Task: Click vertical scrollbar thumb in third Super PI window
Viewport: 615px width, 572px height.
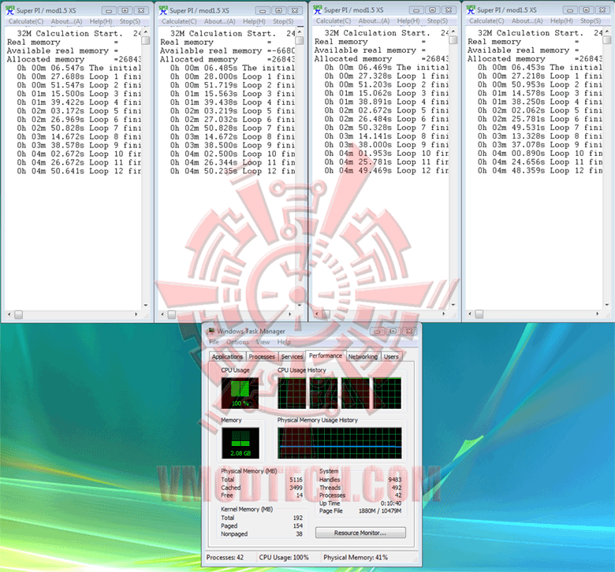Action: click(453, 39)
